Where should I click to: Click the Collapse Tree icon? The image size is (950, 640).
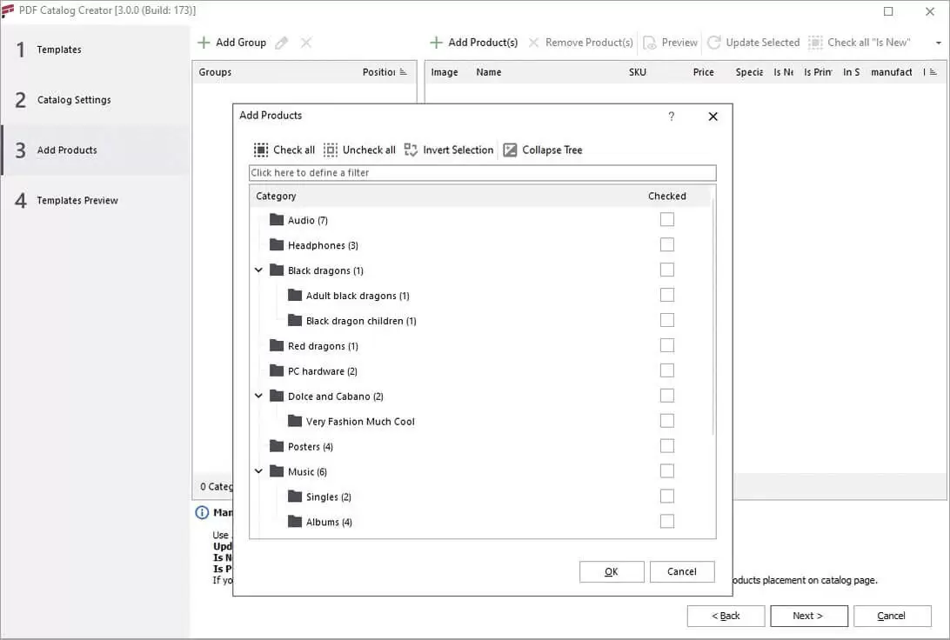[x=510, y=150]
